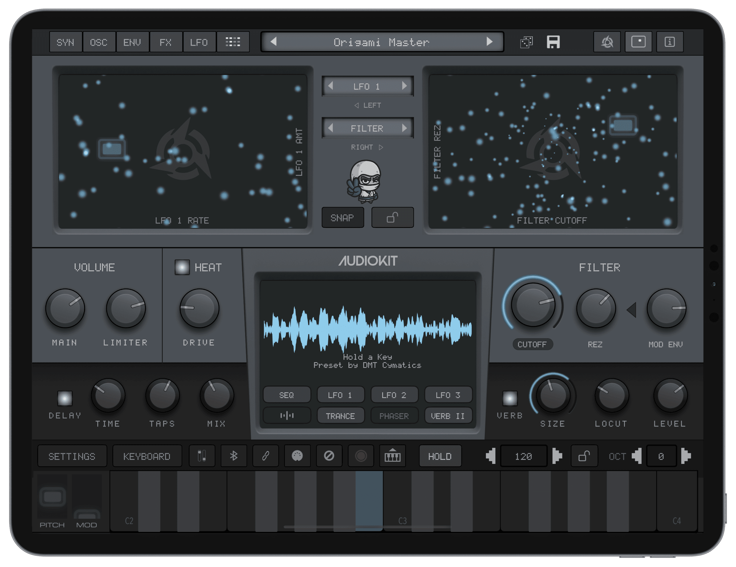Click the dice random preset icon
Screen dimensions: 736x567
[526, 42]
